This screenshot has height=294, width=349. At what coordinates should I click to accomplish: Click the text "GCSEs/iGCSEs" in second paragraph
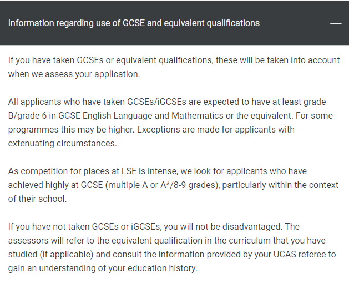[156, 102]
